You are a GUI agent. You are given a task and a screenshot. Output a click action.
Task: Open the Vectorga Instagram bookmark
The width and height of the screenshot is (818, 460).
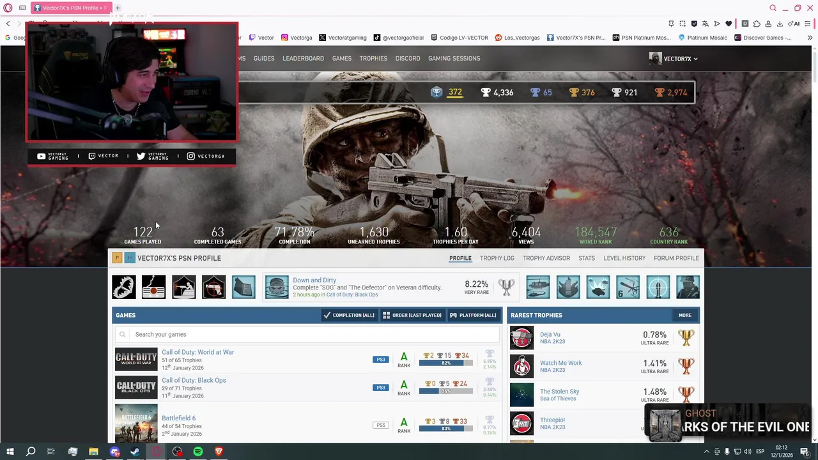coord(297,38)
